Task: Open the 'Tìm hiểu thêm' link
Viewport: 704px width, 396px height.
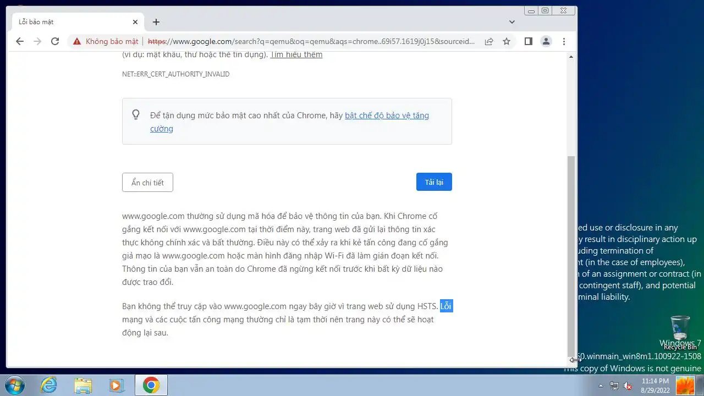Action: point(296,54)
